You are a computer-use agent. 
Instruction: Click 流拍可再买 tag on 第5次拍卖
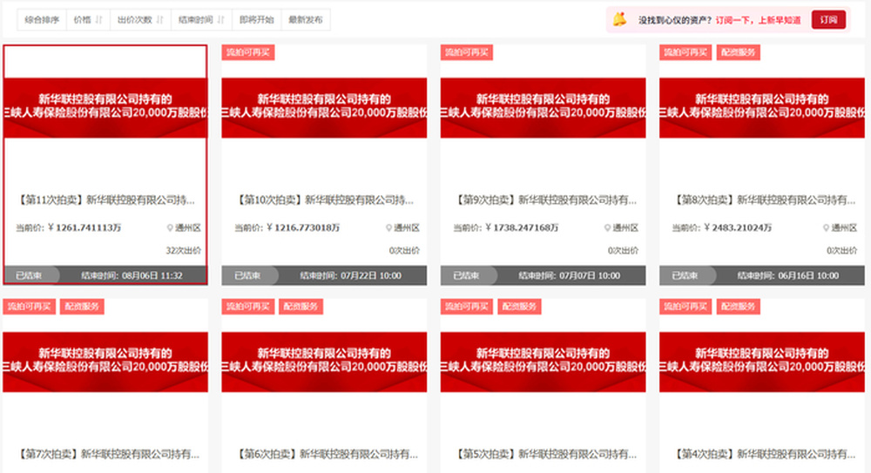click(x=467, y=307)
